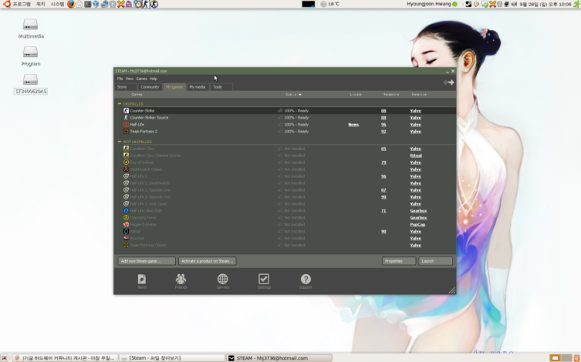Click the green running man logout icon
This screenshot has height=362, width=581.
pos(576,4)
